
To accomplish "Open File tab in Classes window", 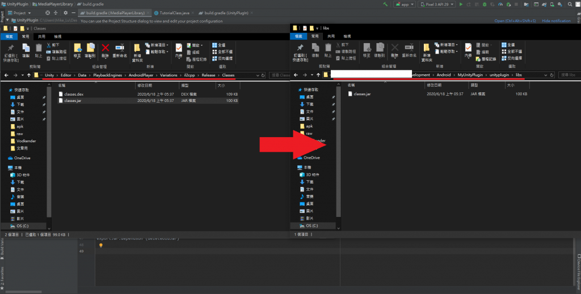I will pos(9,37).
